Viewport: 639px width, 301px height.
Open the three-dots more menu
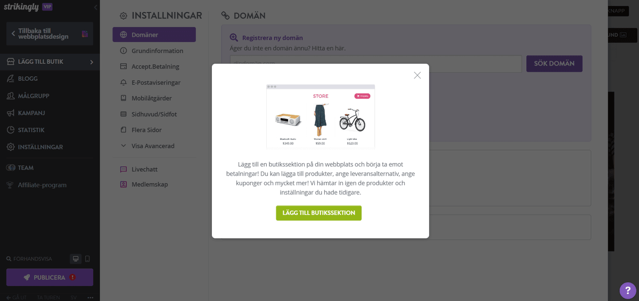[91, 297]
